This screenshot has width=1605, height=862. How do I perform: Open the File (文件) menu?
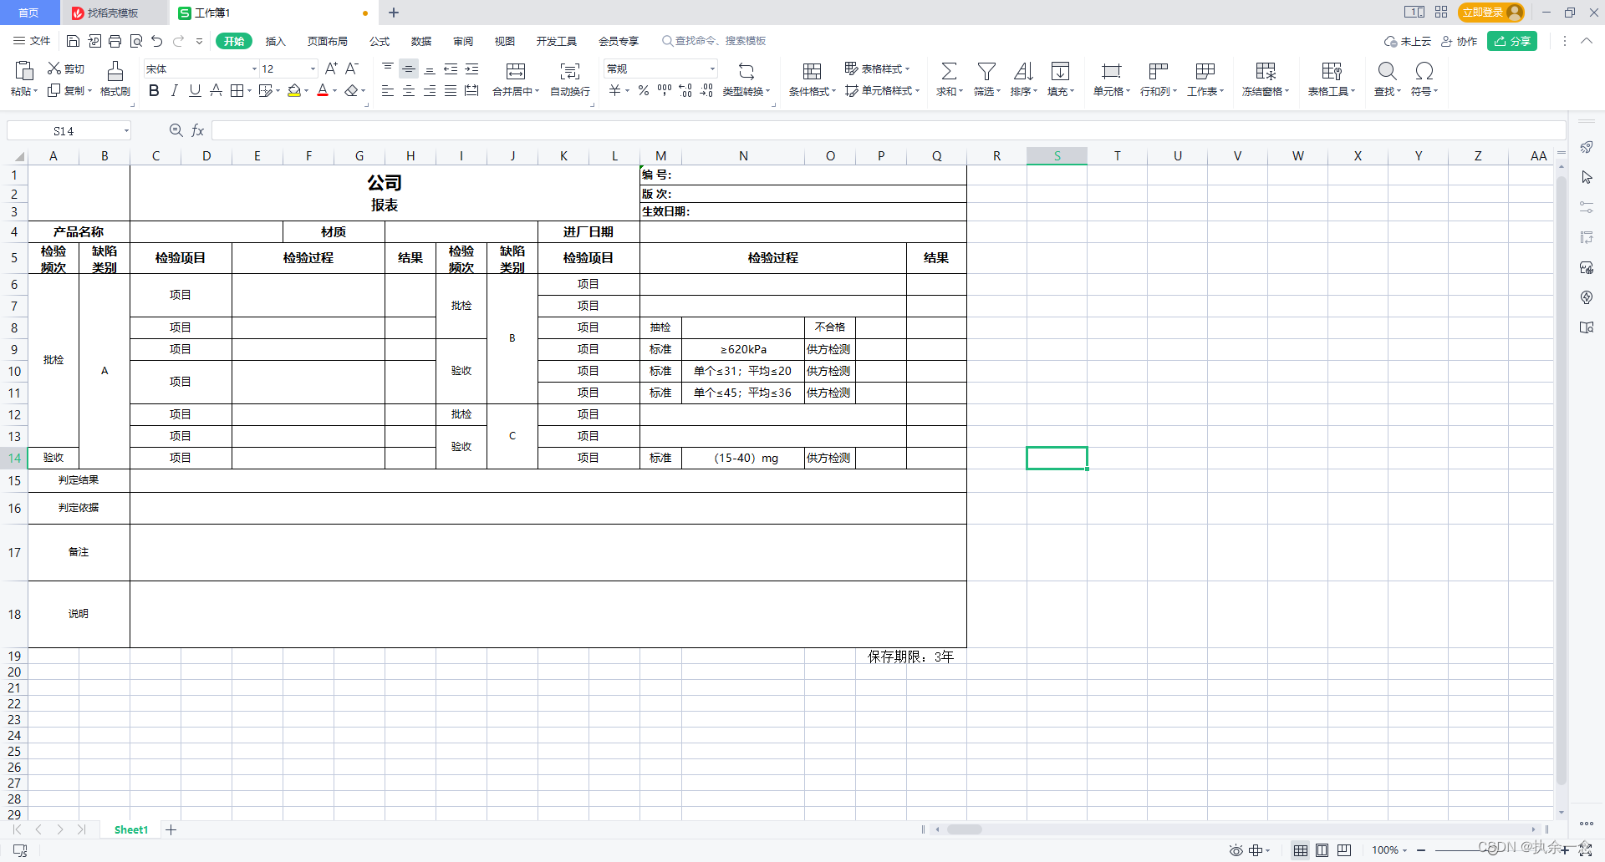point(32,41)
